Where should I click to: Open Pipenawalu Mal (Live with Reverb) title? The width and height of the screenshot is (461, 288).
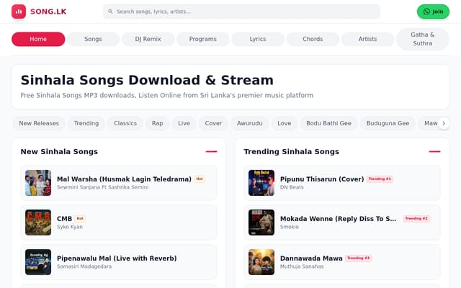[x=117, y=258]
